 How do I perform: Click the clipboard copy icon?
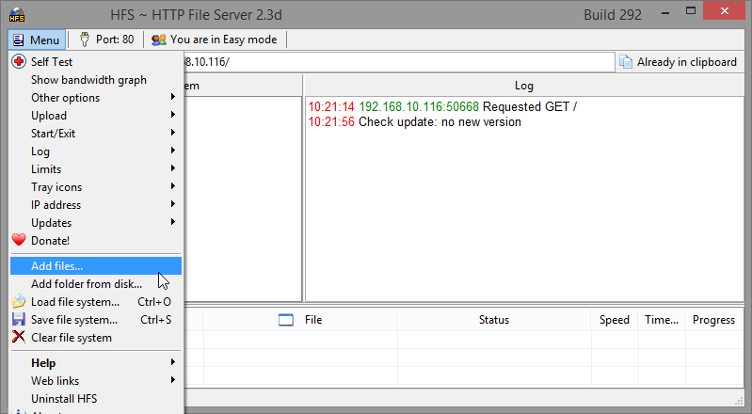[625, 62]
